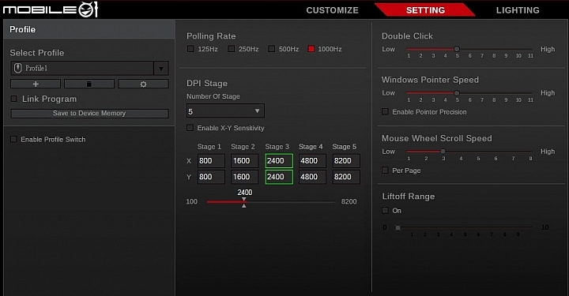Screen dimensions: 569x296
Task: Open profile settings gear button
Action: [x=143, y=84]
